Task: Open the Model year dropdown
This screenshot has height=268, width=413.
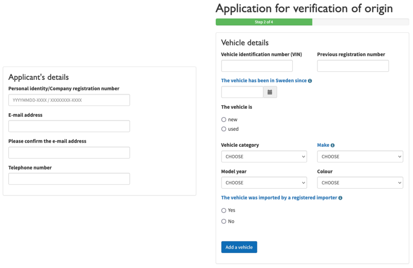Action: pos(264,183)
